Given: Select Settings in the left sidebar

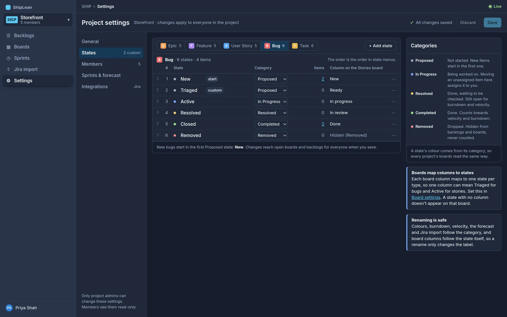Looking at the screenshot, I should pyautogui.click(x=38, y=81).
